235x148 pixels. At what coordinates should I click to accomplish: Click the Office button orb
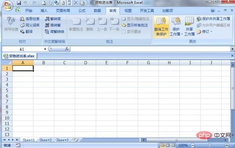click(8, 5)
